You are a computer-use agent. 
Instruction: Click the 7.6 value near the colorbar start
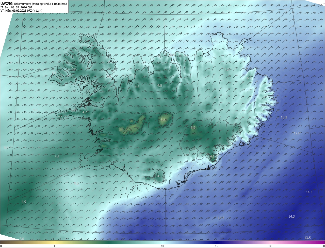[22, 239]
